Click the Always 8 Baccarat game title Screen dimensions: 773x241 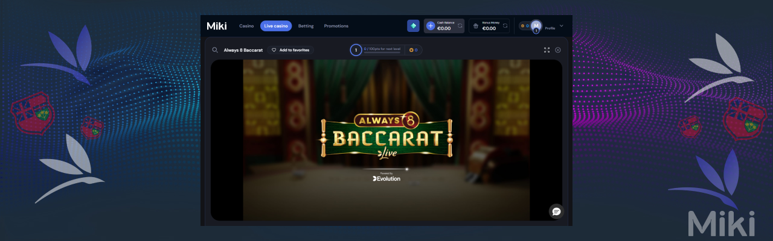coord(243,50)
